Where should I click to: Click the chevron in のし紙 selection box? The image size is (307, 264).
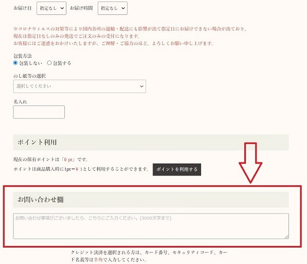coord(142,86)
